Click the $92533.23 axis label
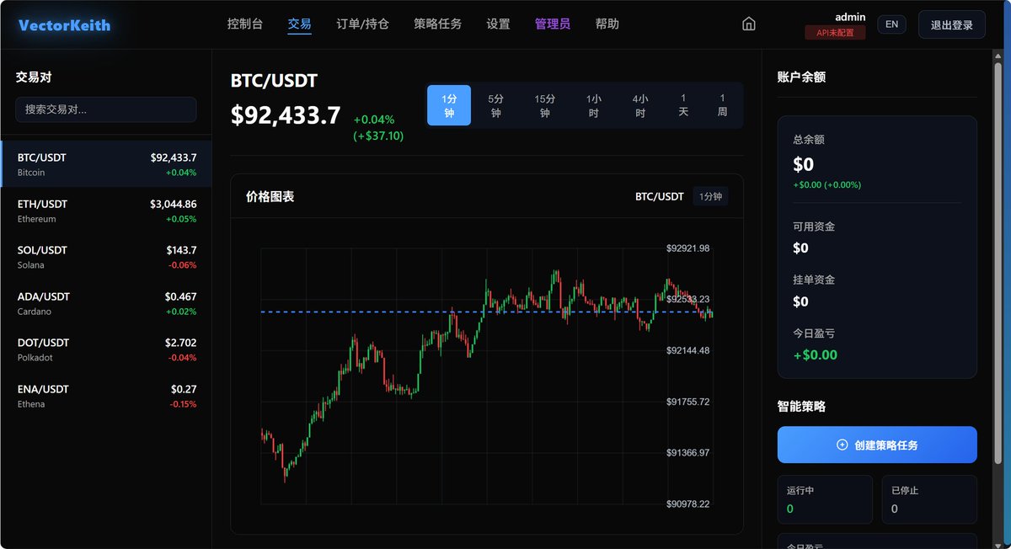The image size is (1011, 549). tap(687, 299)
